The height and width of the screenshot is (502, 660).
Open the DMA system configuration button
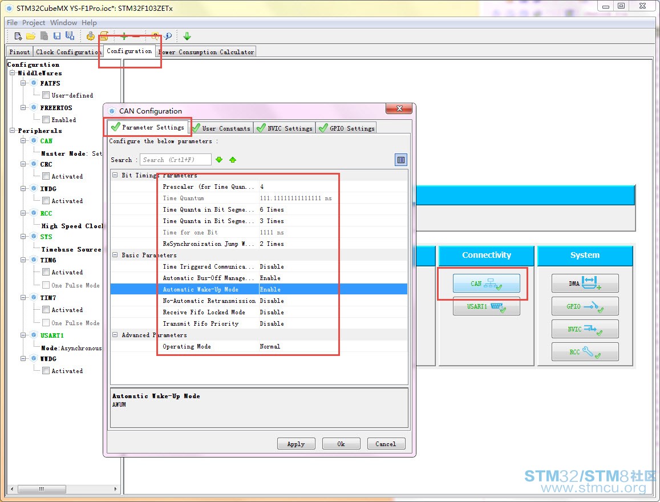(585, 283)
